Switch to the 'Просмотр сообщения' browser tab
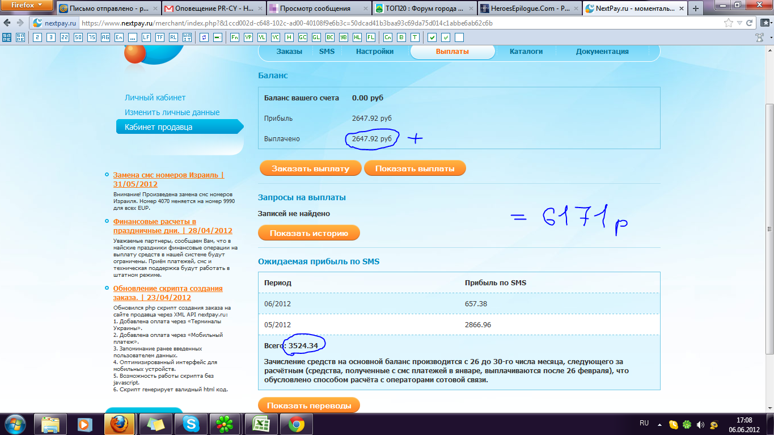774x435 pixels. click(318, 9)
